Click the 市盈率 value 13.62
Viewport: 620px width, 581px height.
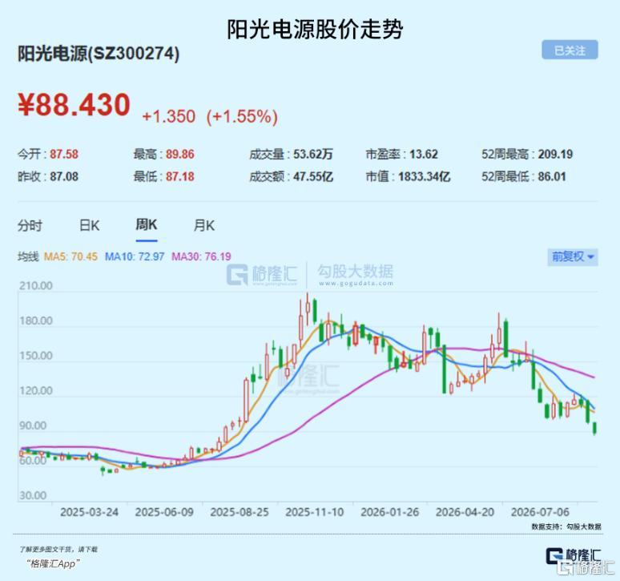click(x=424, y=154)
